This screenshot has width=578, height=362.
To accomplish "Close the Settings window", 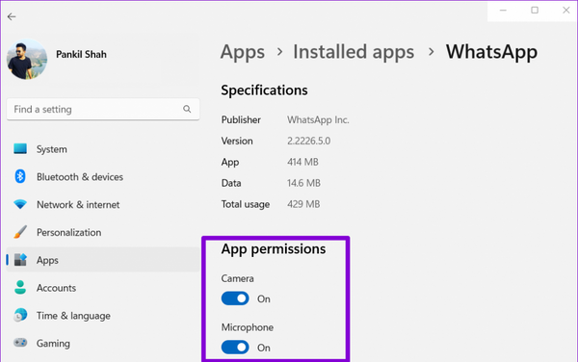I will [x=566, y=11].
